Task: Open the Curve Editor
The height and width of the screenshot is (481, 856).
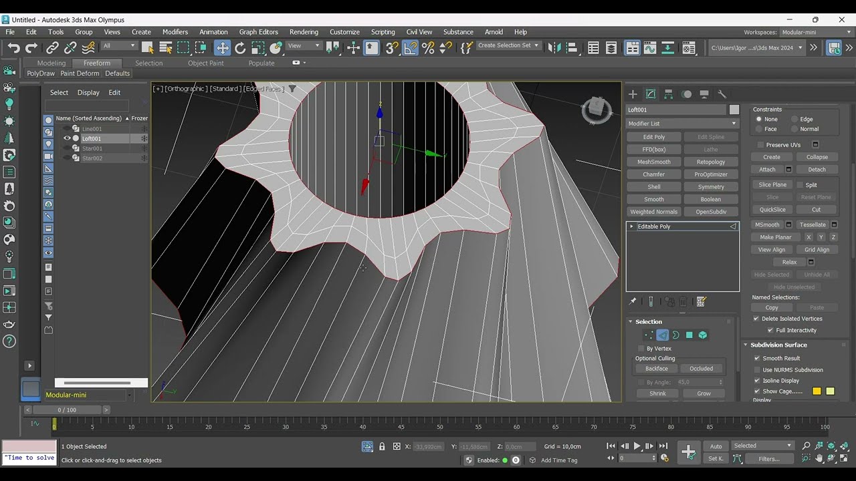Action: pos(650,47)
